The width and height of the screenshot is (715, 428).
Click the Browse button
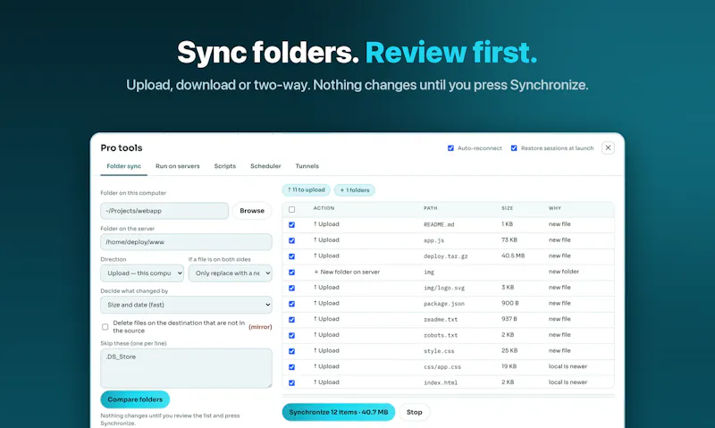click(x=252, y=211)
